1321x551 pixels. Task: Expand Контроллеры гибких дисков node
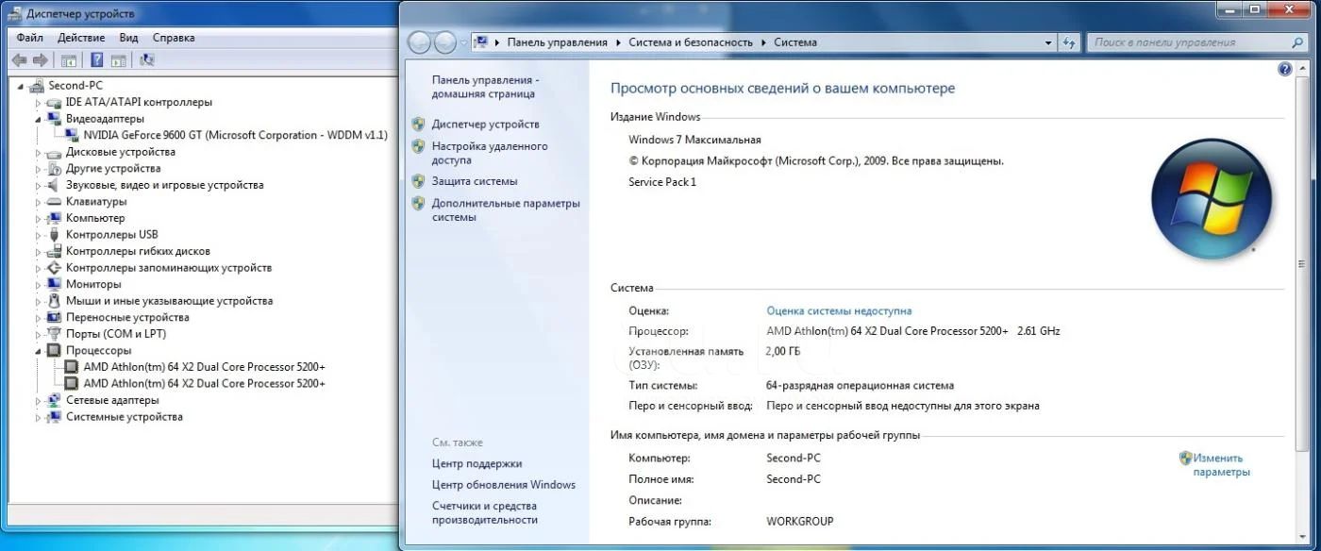tap(39, 251)
